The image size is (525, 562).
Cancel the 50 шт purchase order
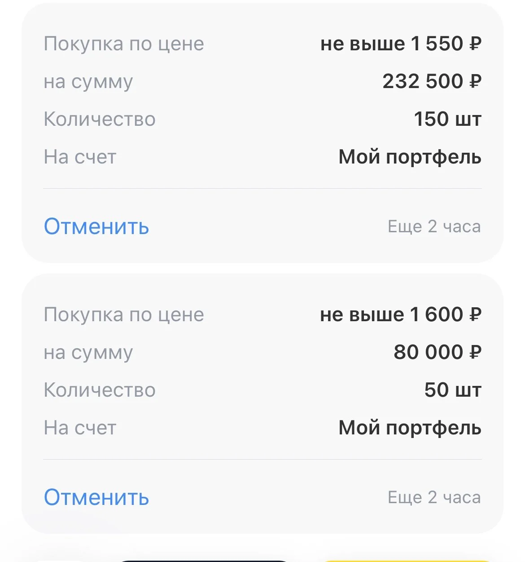(x=96, y=497)
